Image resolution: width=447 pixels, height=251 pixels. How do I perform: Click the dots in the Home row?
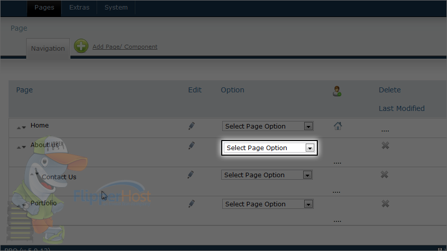pyautogui.click(x=385, y=131)
